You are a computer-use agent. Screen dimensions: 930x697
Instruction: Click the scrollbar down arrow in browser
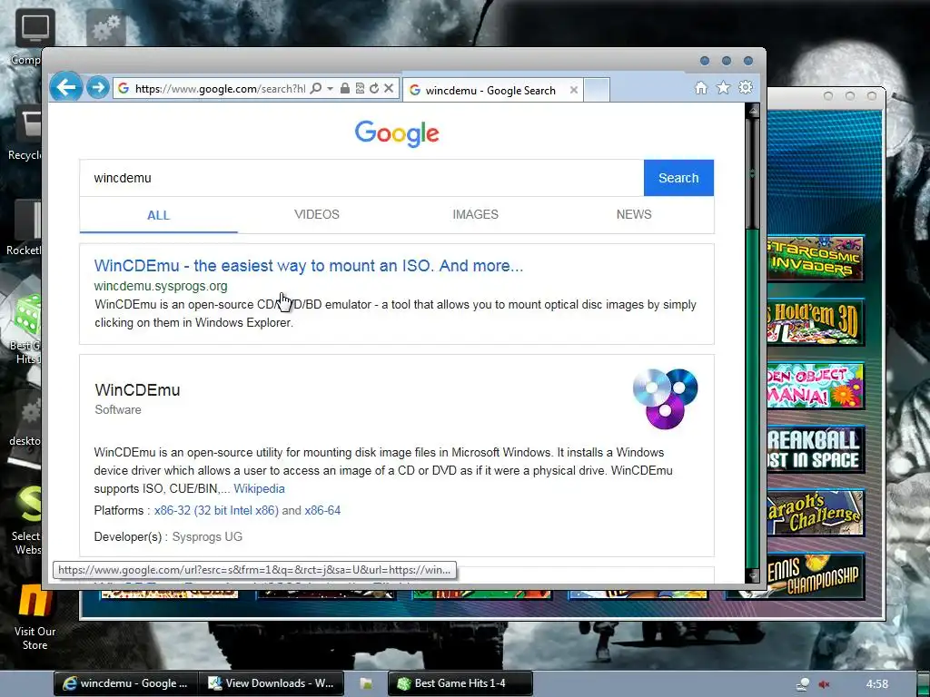click(753, 574)
